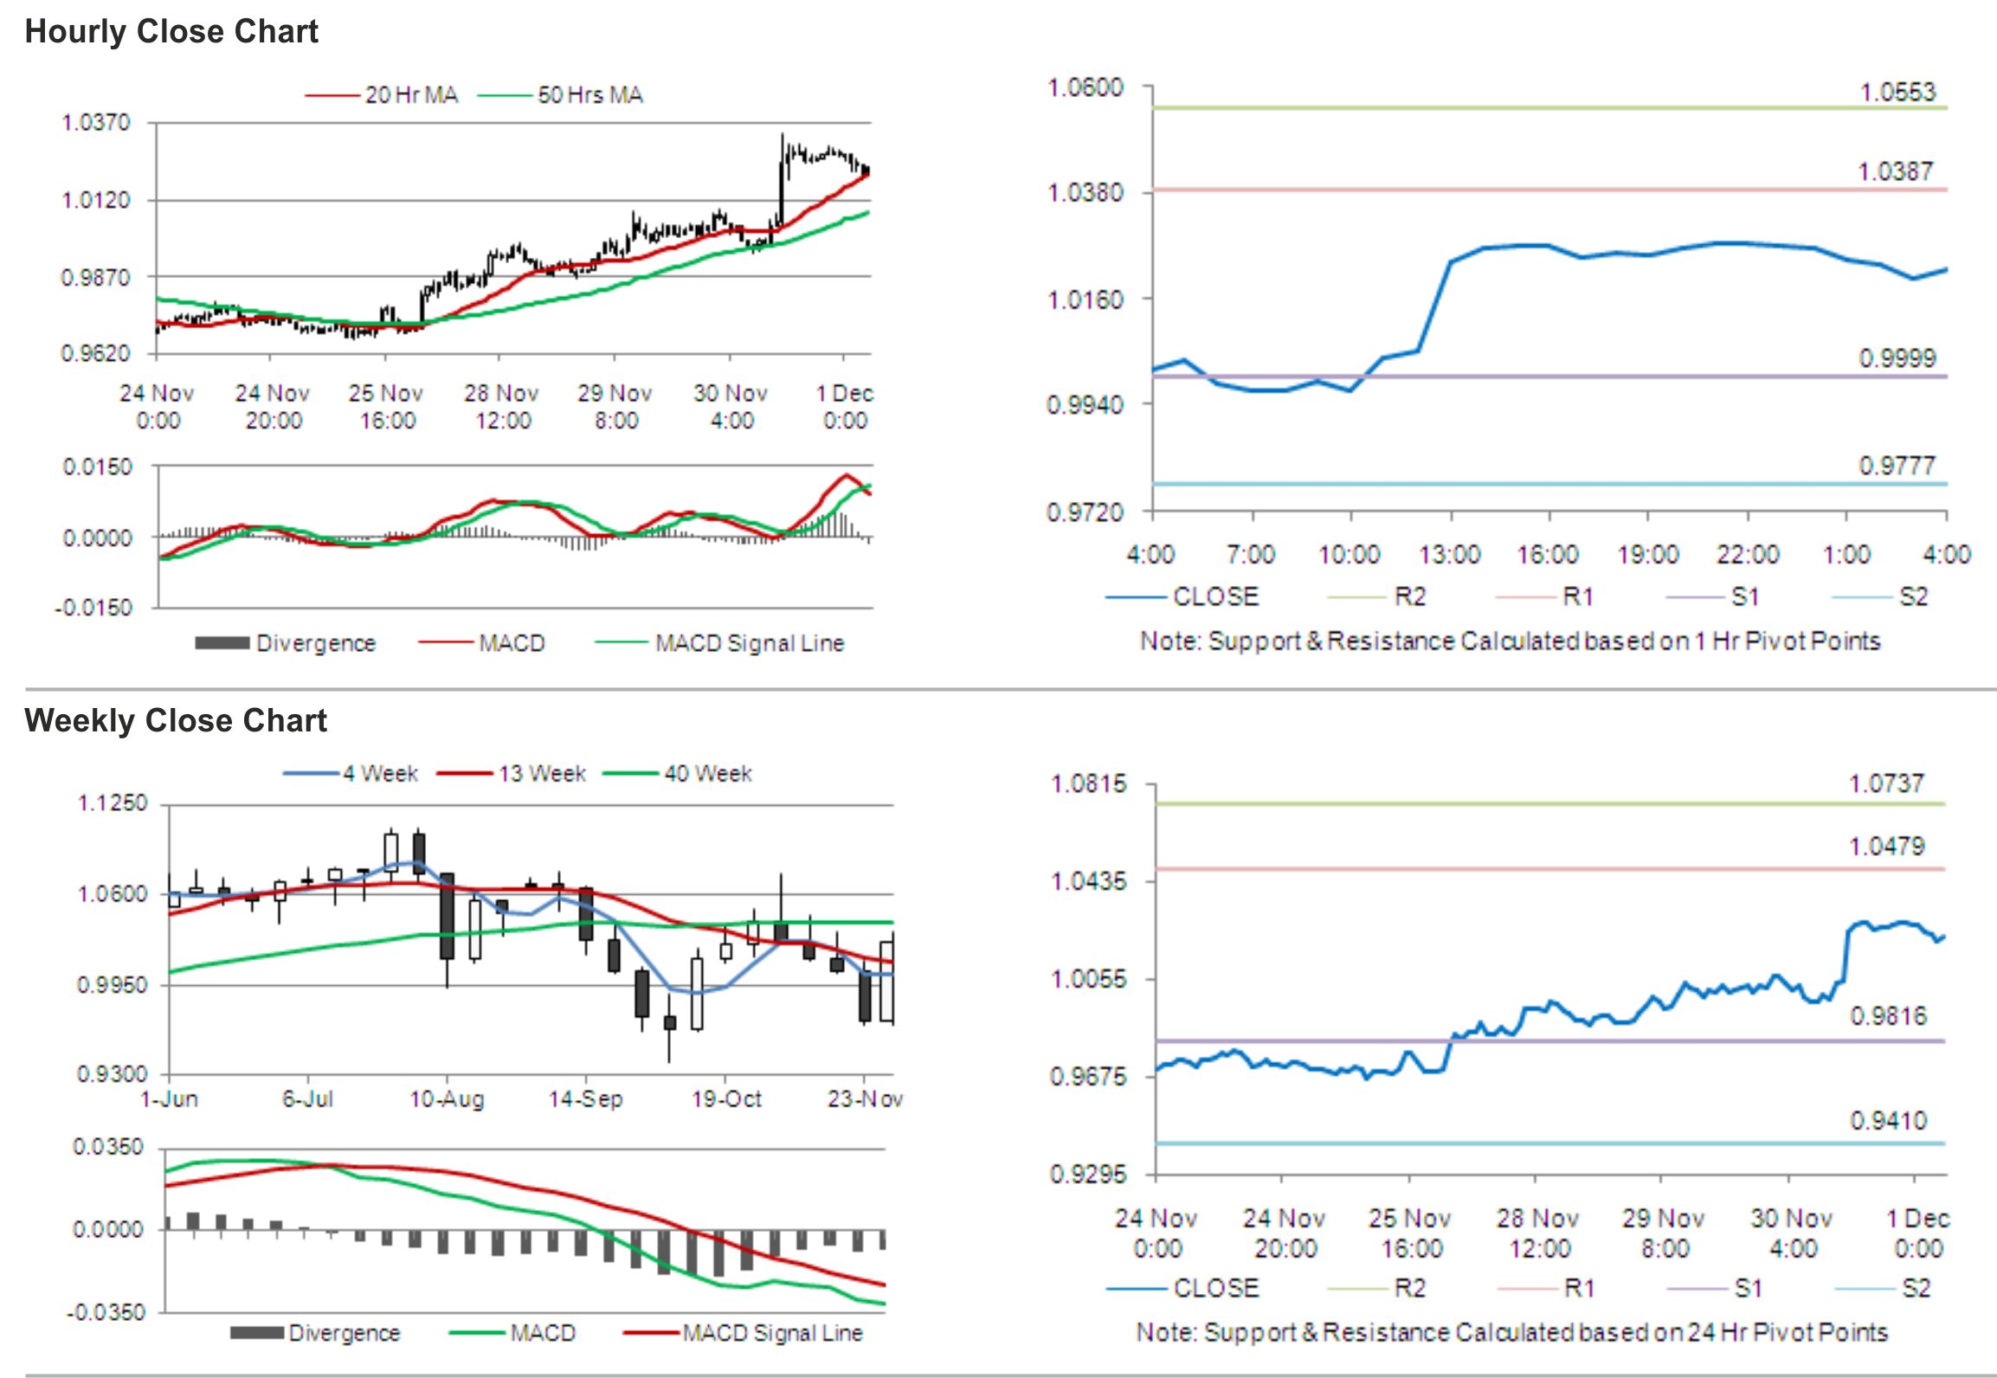Viewport: 1997px width, 1378px height.
Task: Click the "Hourly Close Chart" heading
Action: [x=171, y=32]
